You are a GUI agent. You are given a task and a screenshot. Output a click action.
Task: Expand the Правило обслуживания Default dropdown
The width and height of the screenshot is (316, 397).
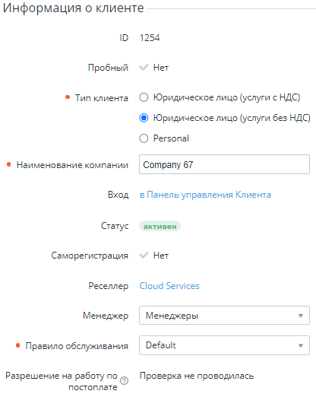pos(224,345)
